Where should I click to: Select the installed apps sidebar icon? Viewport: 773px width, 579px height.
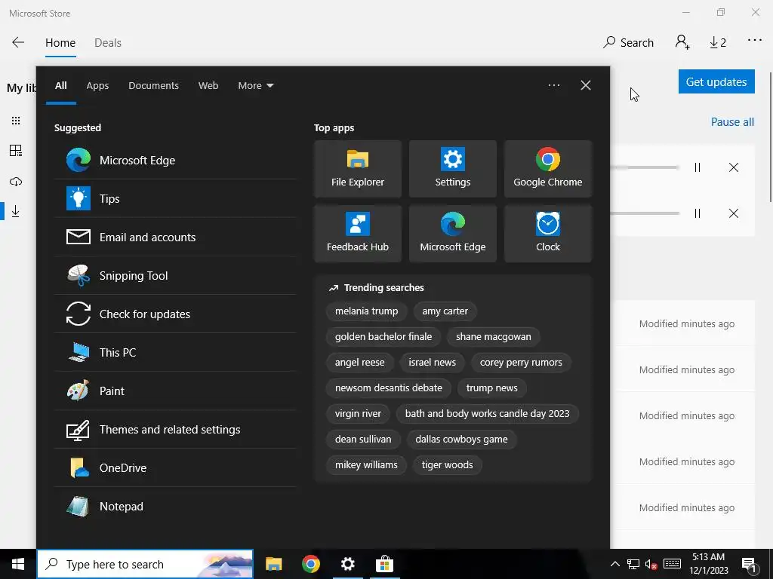16,151
